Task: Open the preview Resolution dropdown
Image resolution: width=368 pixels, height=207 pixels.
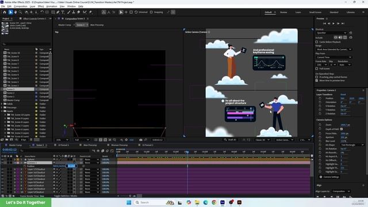Action: tap(345, 65)
